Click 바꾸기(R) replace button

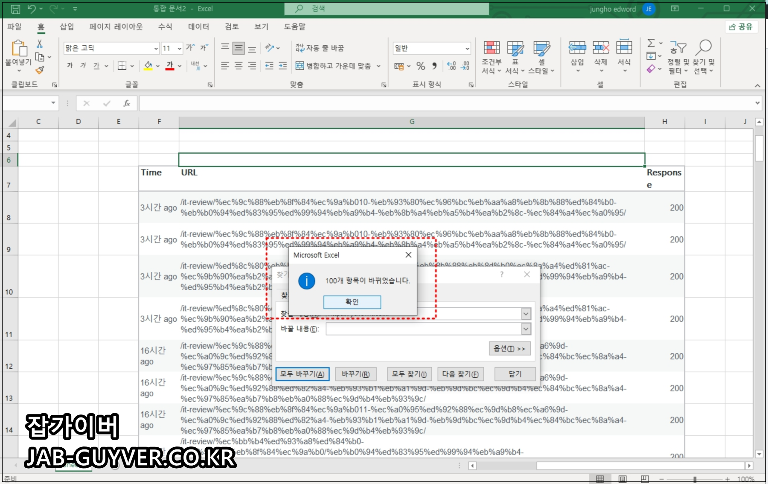355,374
